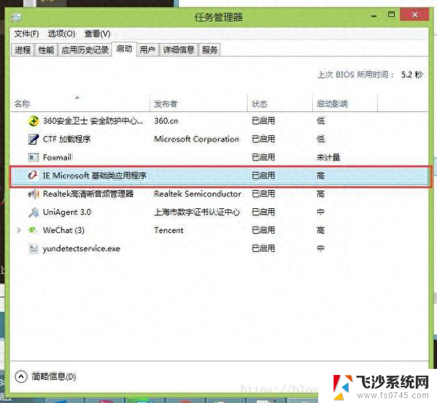
Task: Select the WeChat (3) row name
Action: coord(64,230)
